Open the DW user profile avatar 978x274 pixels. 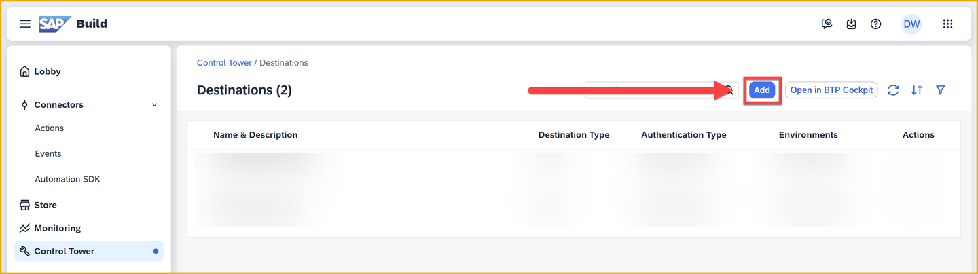pyautogui.click(x=911, y=24)
